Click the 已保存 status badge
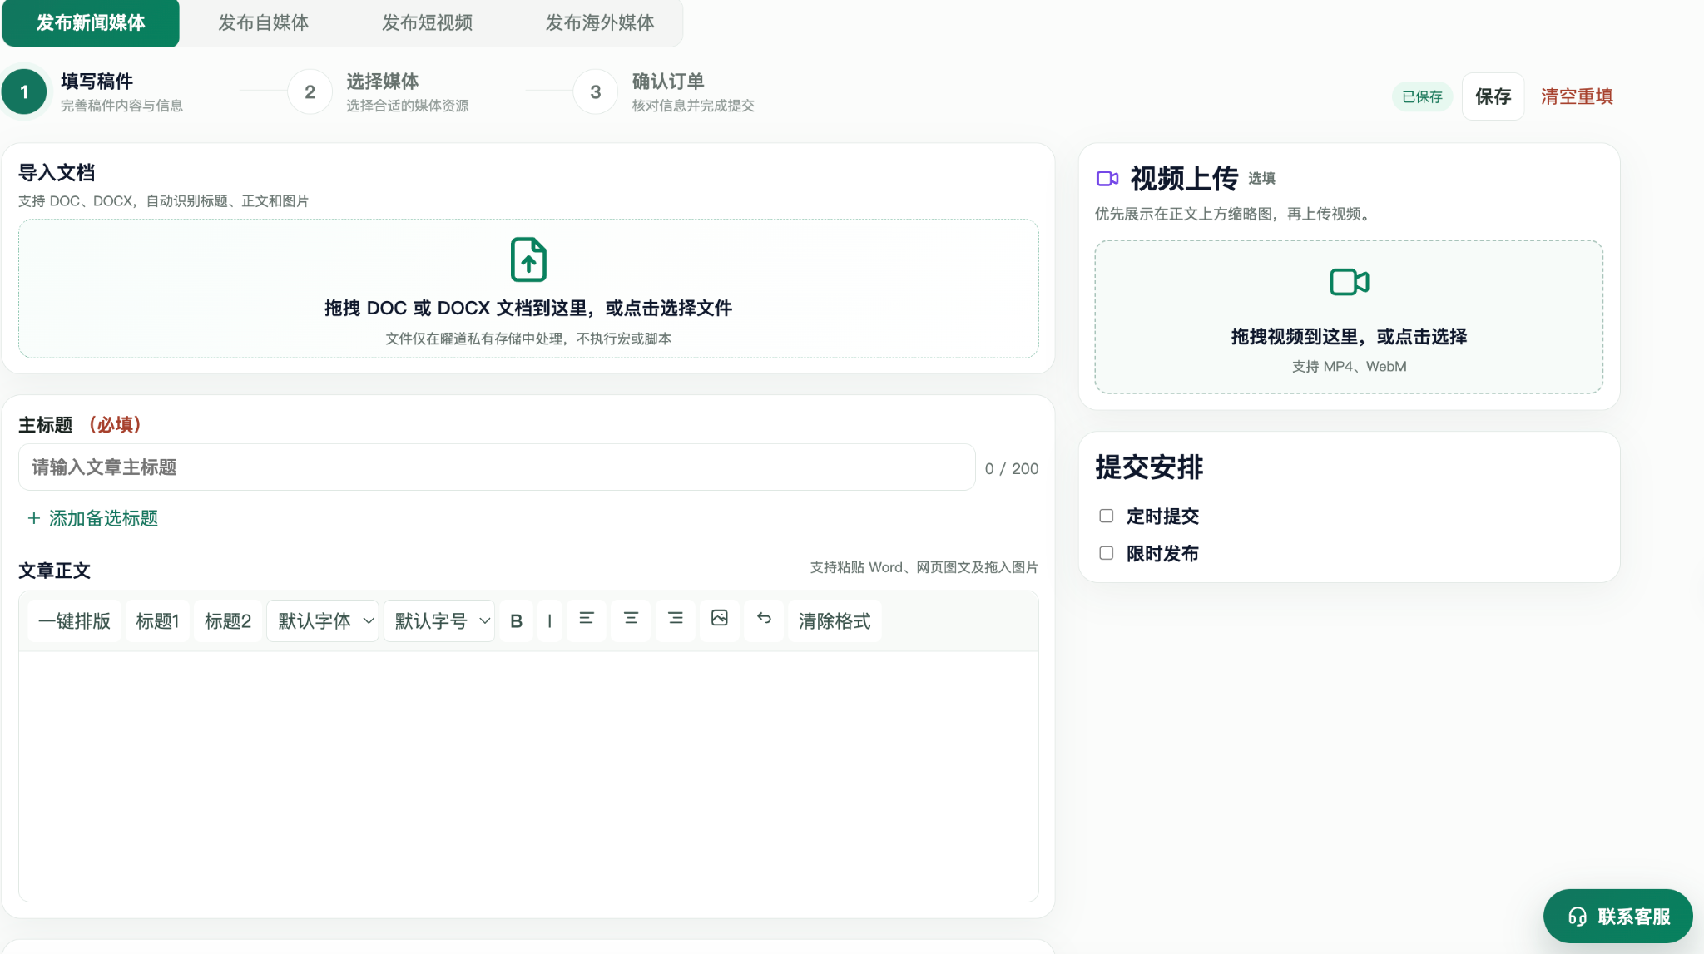Viewport: 1704px width, 954px height. [1422, 96]
